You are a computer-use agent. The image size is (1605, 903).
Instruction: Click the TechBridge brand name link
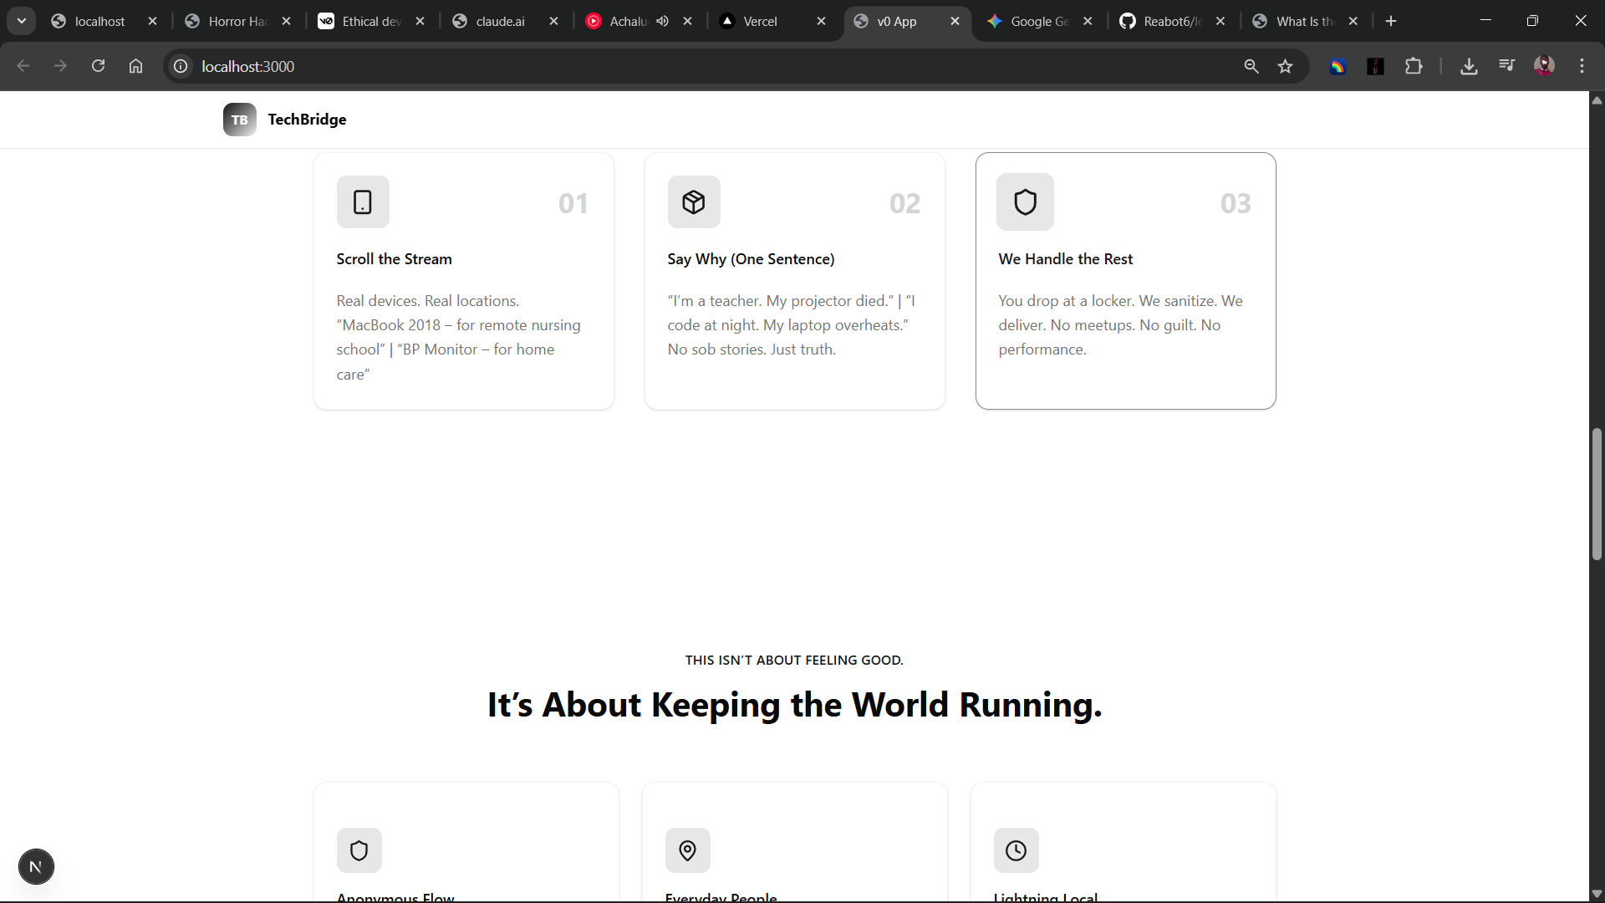click(307, 120)
